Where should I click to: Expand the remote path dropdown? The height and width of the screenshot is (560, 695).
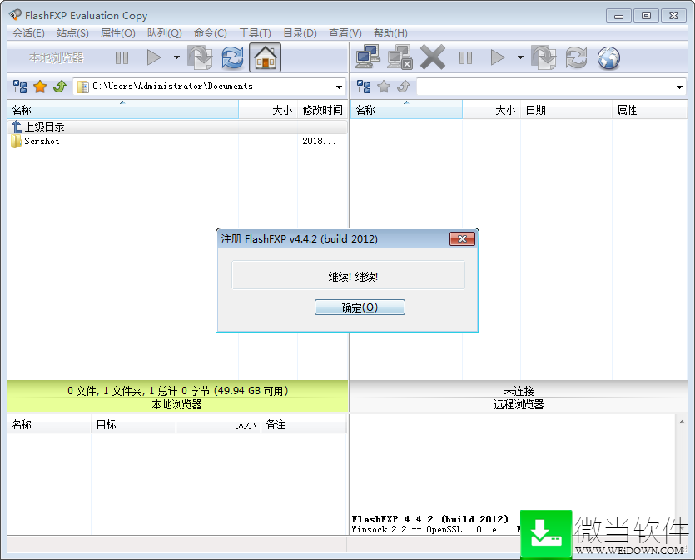click(x=679, y=87)
